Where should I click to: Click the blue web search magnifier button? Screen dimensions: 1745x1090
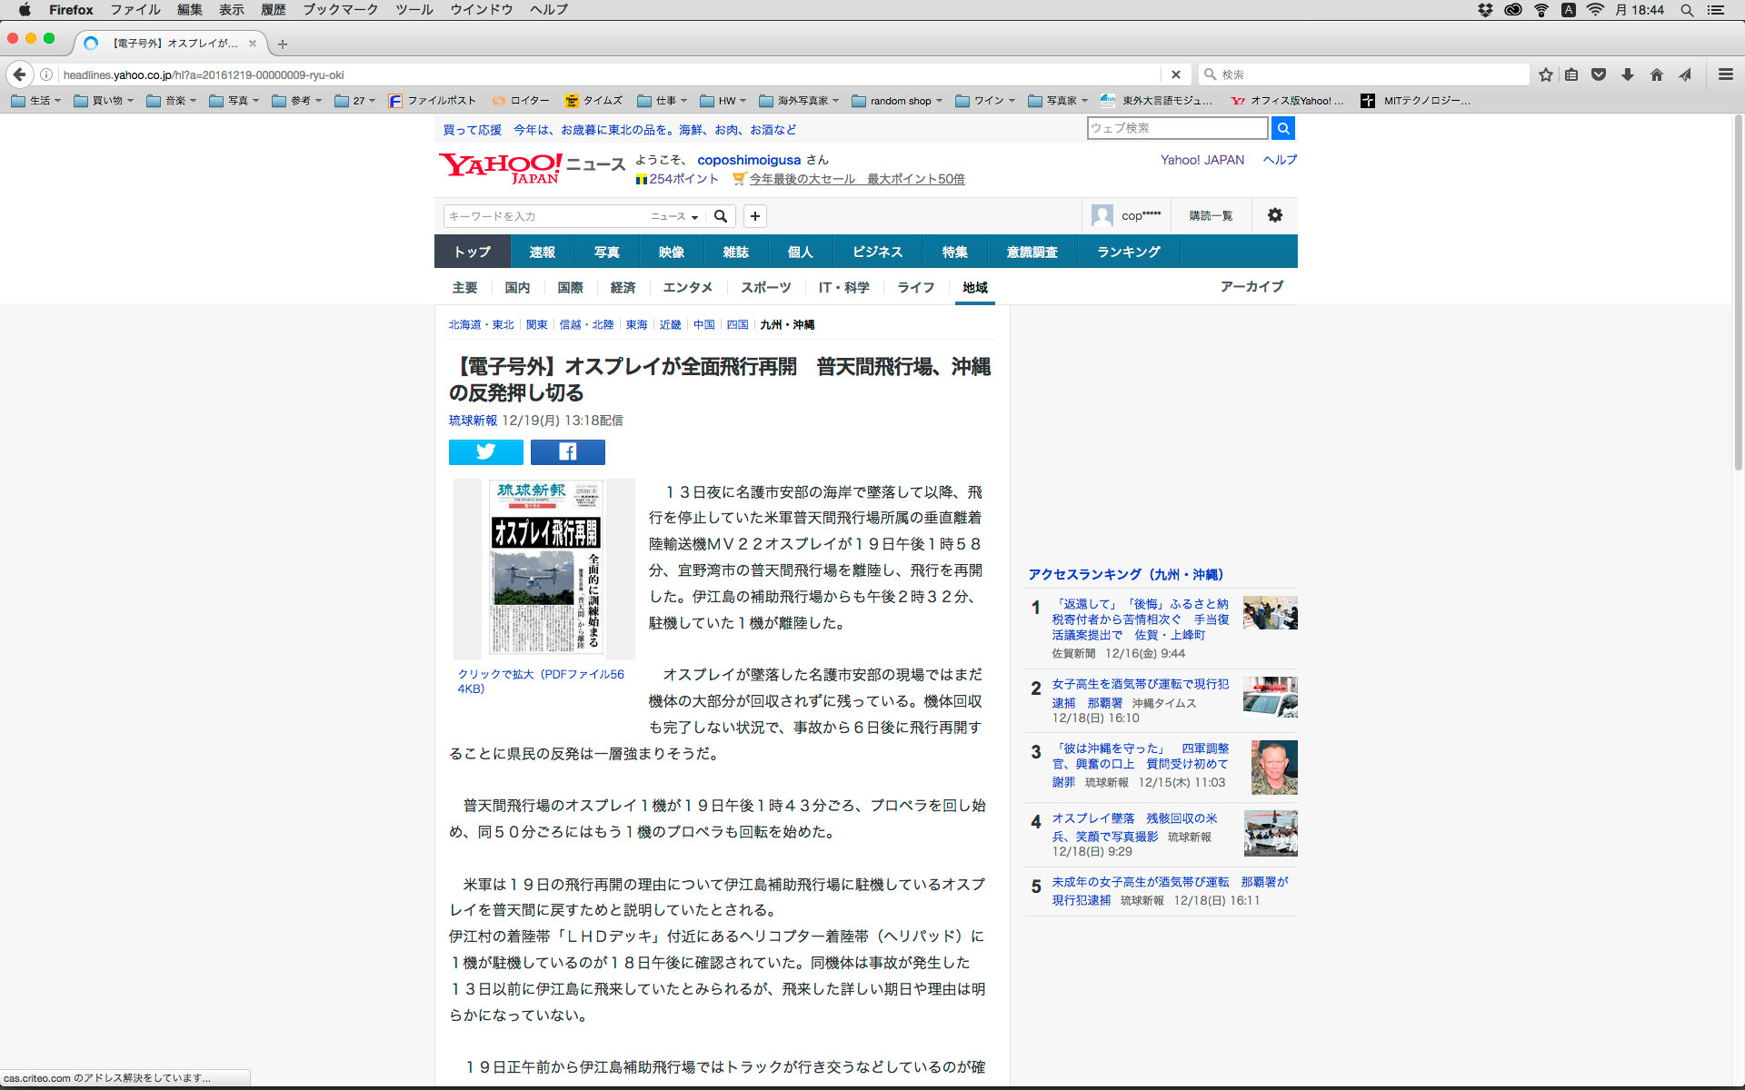(1282, 128)
